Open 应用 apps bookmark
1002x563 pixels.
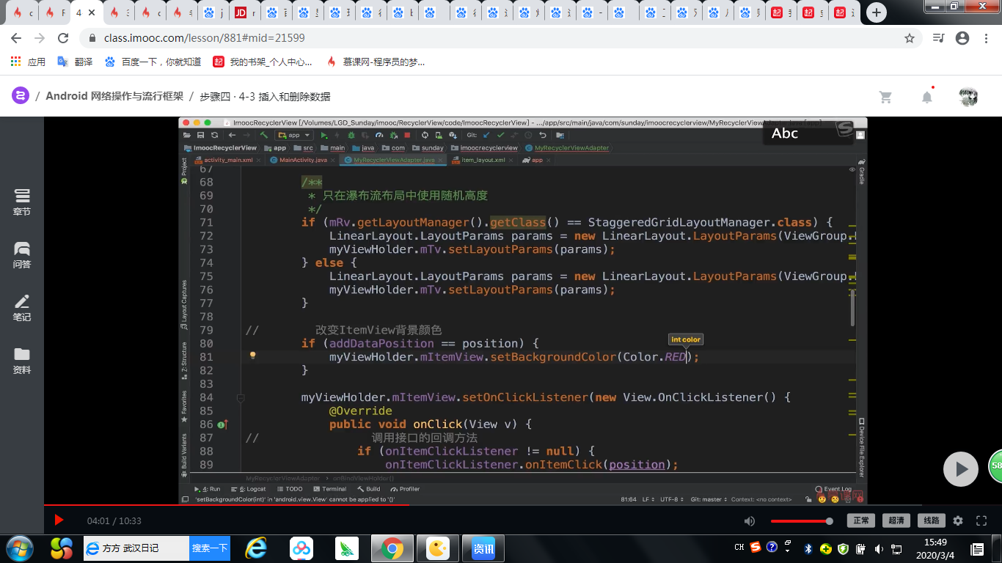(x=29, y=62)
